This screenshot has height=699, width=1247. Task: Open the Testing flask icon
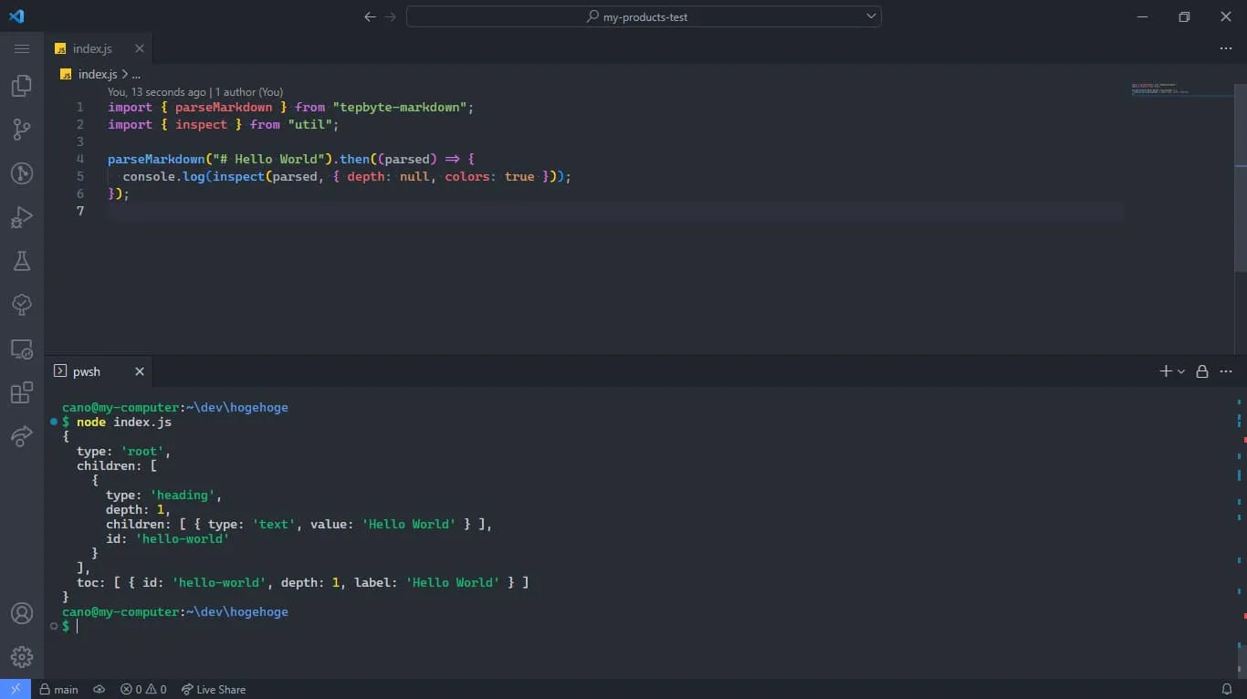click(x=22, y=261)
